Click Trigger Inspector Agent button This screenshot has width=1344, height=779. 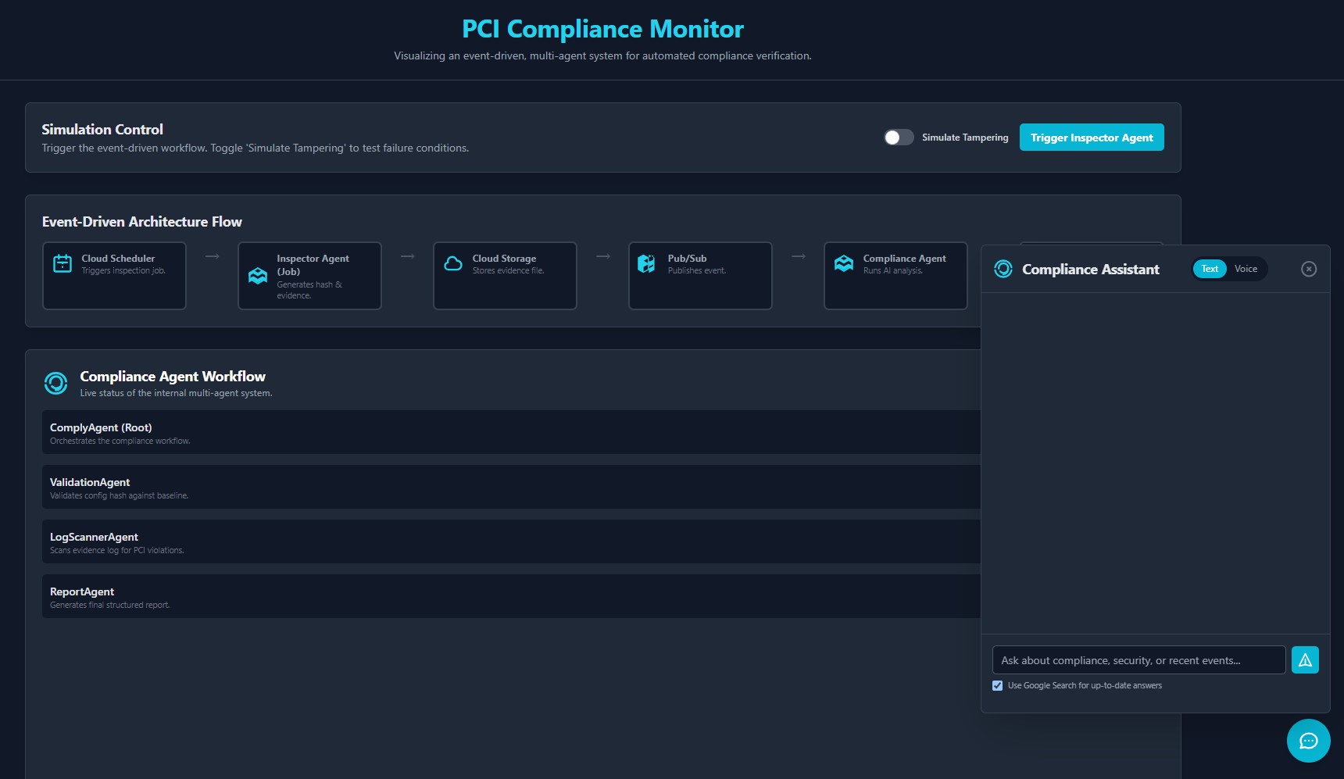(x=1092, y=138)
